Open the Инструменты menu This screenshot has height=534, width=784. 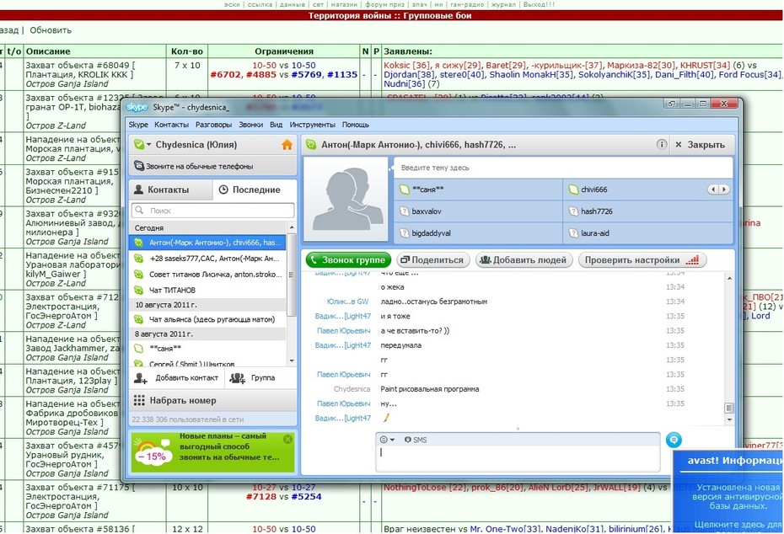[x=313, y=125]
